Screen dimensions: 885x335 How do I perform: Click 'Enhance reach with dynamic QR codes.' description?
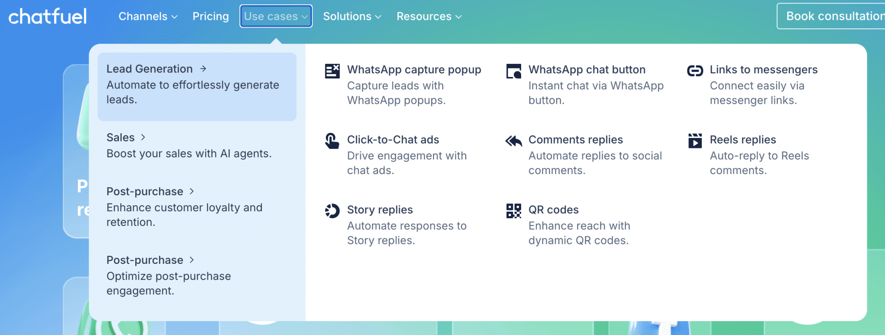(x=579, y=233)
